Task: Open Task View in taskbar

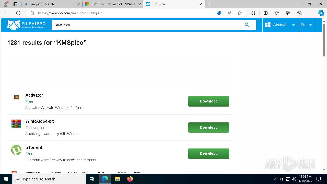Action: click(92, 179)
